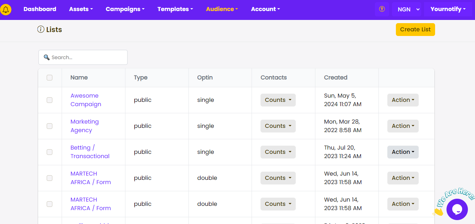475x224 pixels.
Task: Click date Sun, May 5, 2024 11:07 AM
Action: click(x=343, y=100)
